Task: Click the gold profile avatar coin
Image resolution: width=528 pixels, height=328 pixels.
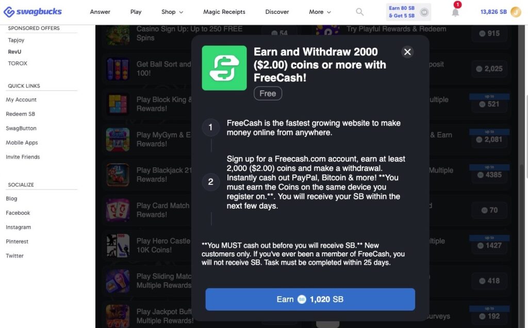Action: [516, 12]
